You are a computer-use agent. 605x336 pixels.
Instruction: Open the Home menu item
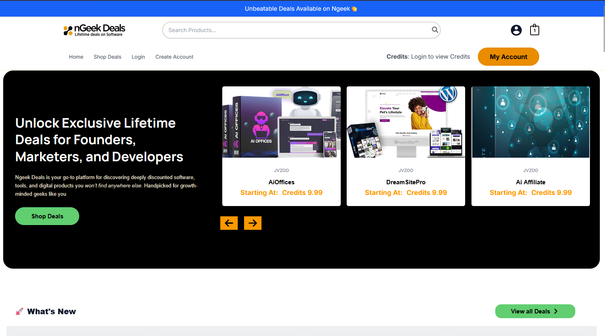(76, 57)
